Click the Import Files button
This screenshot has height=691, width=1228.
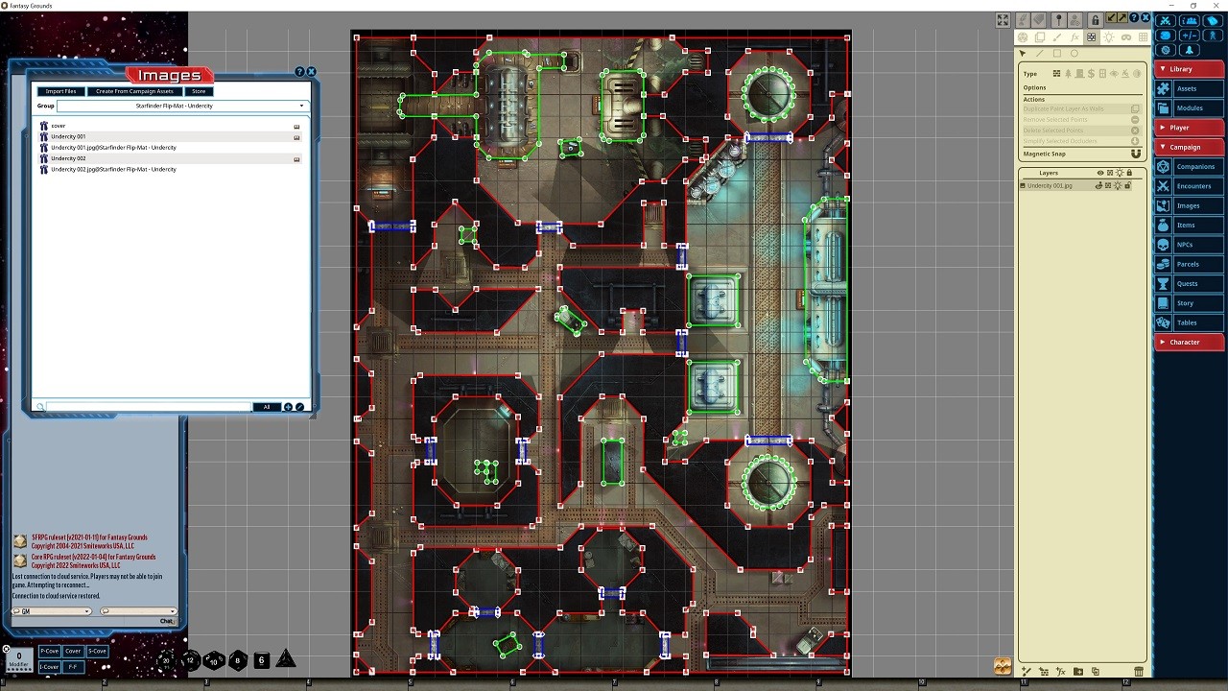coord(60,91)
